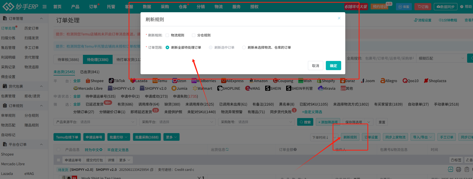Click the 刷新规则 toolbar button
This screenshot has width=473, height=179.
click(350, 137)
